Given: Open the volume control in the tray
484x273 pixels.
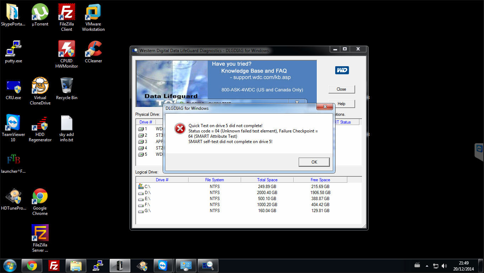Looking at the screenshot, I should [444, 266].
